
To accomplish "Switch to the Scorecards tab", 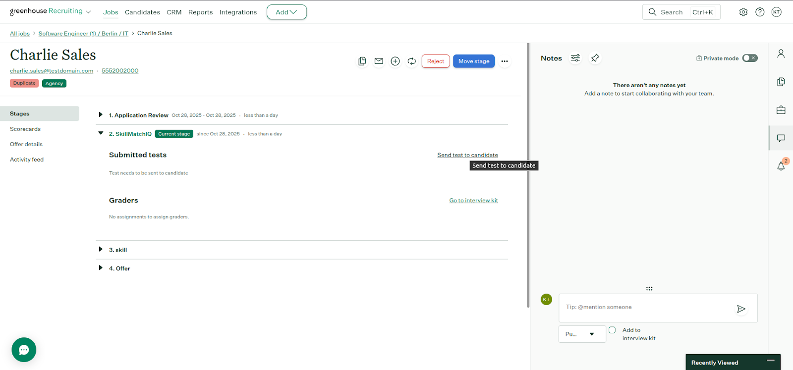I will [25, 129].
